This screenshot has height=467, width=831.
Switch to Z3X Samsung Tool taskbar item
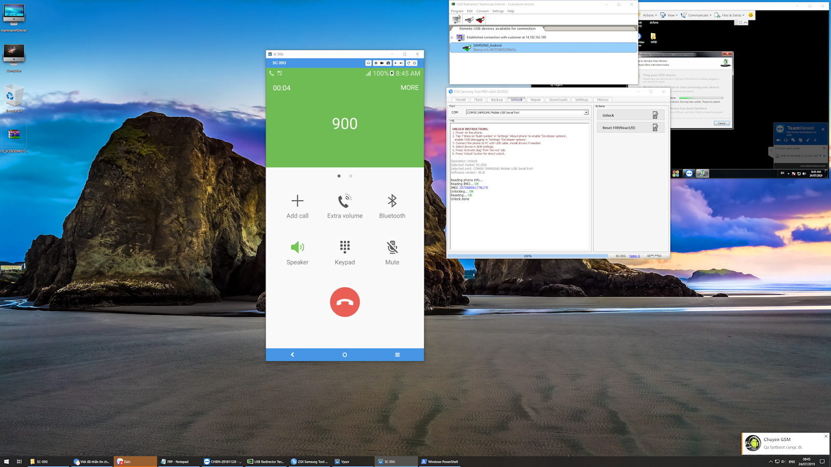(x=309, y=461)
